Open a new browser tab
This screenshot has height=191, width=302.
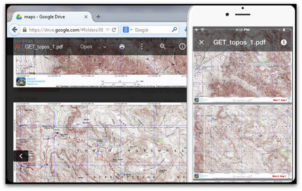click(x=98, y=17)
